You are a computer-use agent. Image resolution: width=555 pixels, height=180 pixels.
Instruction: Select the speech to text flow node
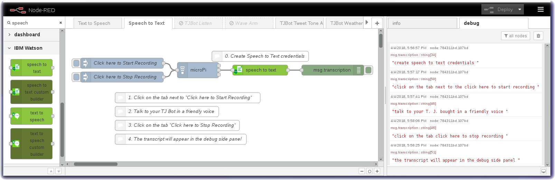tap(260, 70)
